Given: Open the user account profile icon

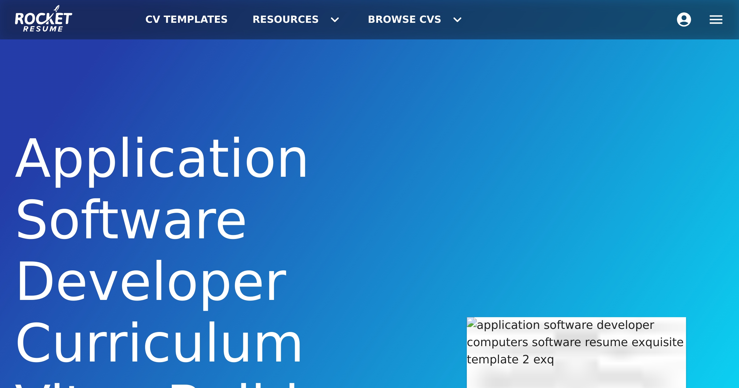Looking at the screenshot, I should point(684,20).
